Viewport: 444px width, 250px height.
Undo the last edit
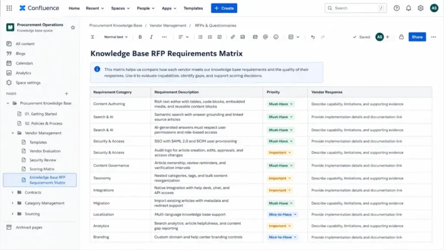tap(313, 37)
